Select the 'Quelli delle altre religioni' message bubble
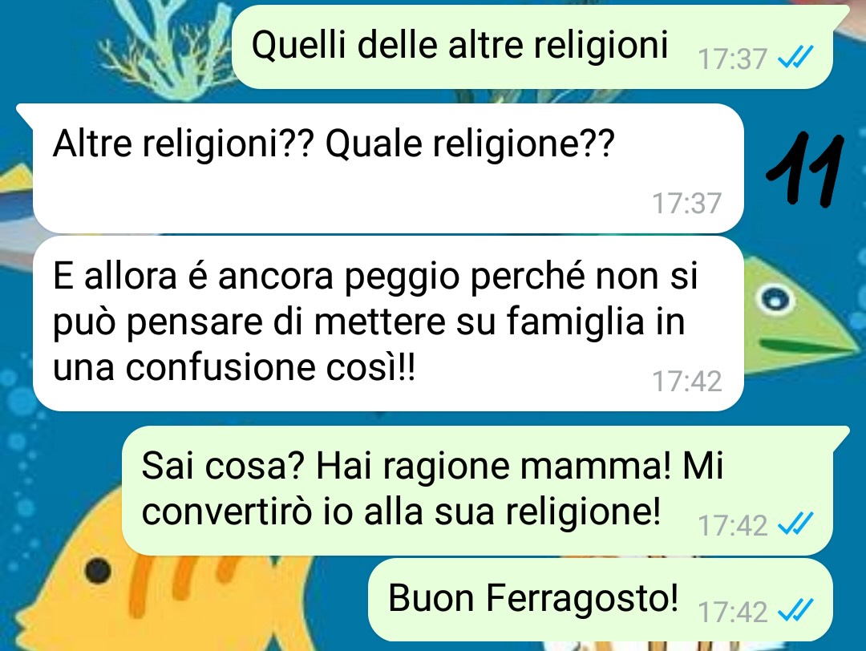Viewport: 866px width, 651px height. tap(533, 46)
